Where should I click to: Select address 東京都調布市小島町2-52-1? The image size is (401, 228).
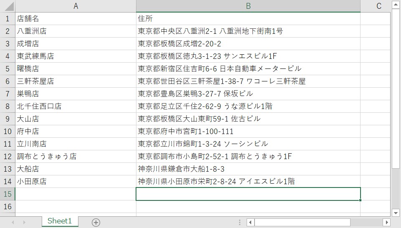coord(248,157)
